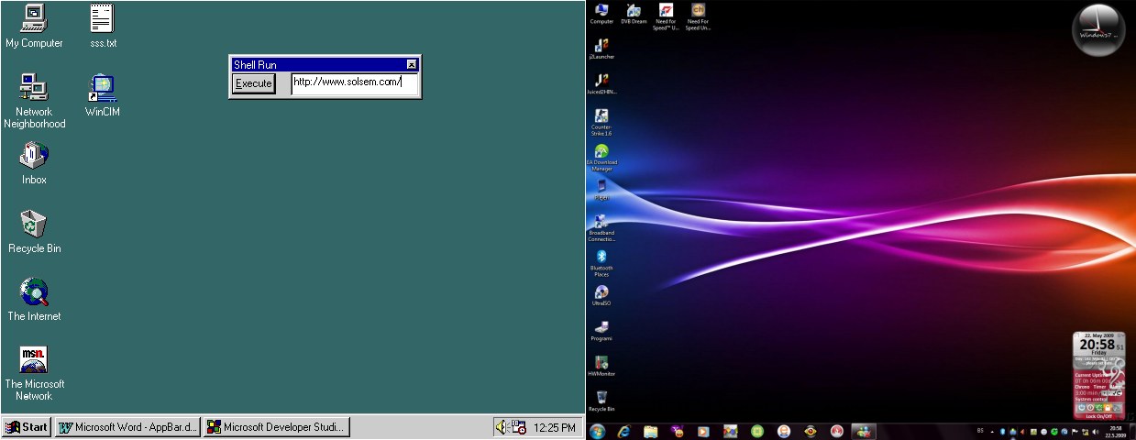Image resolution: width=1136 pixels, height=440 pixels.
Task: Click the Execute button in Shell Run
Action: [253, 83]
